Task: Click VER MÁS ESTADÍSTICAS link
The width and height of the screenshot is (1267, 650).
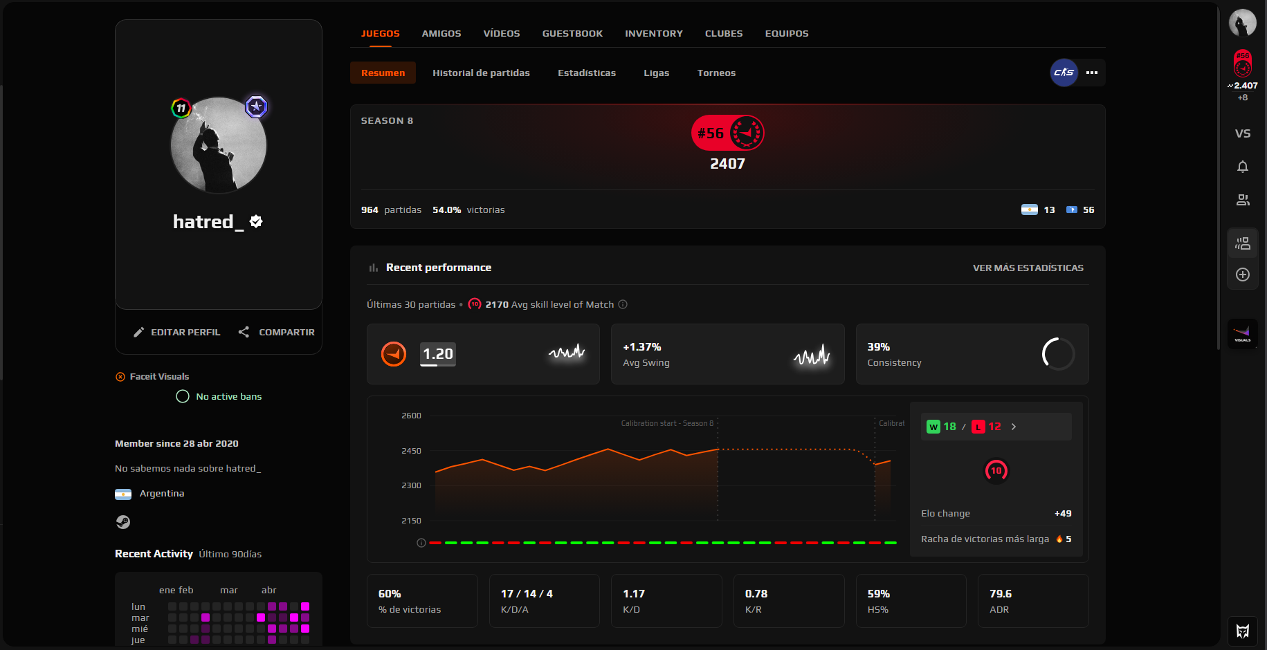Action: (1028, 268)
